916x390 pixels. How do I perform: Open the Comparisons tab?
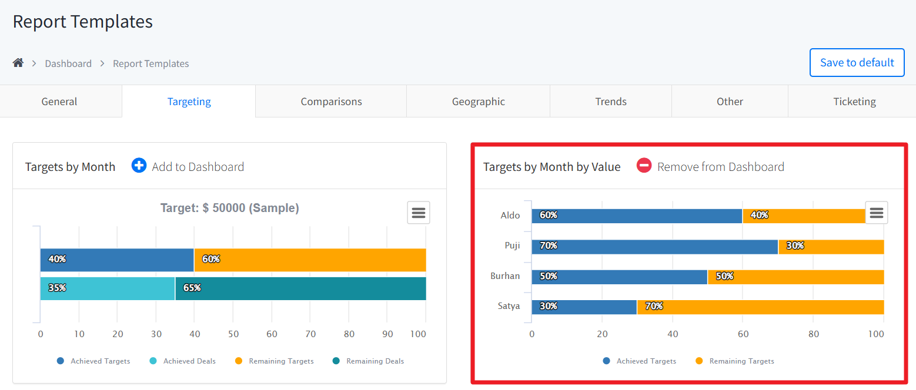click(x=331, y=102)
